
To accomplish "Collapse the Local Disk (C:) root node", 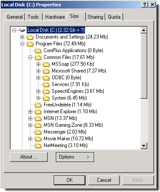I will (14, 30).
